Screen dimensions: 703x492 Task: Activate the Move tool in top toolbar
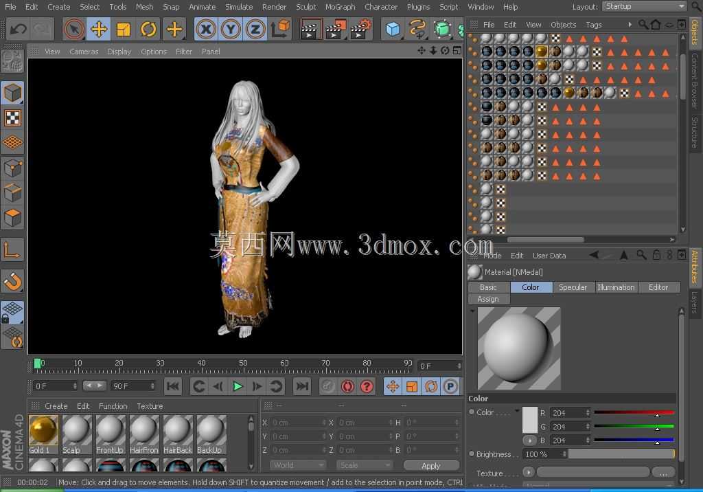point(99,30)
